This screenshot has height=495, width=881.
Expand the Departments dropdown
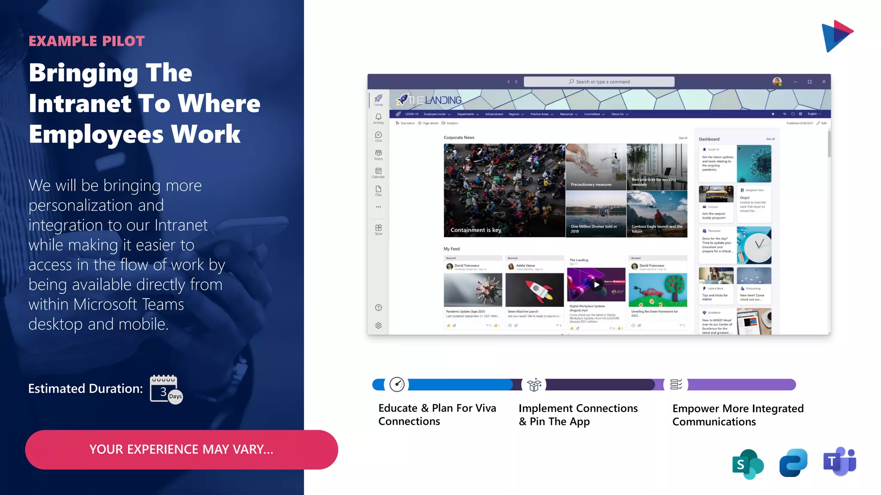coord(468,114)
